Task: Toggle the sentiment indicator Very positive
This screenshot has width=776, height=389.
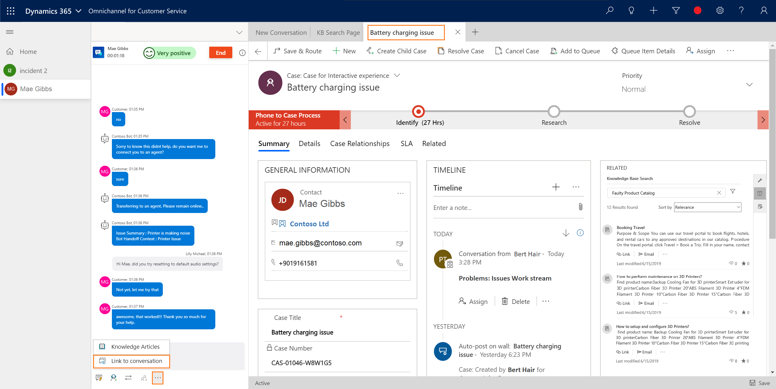Action: pyautogui.click(x=168, y=52)
